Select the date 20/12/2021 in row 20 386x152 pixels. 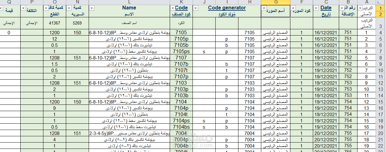(x=326, y=133)
